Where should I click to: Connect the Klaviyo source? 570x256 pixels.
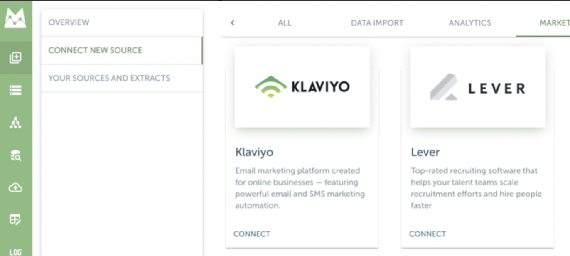click(252, 234)
